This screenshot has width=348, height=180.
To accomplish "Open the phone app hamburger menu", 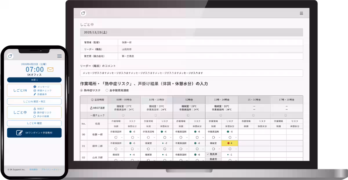I will click(x=59, y=56).
